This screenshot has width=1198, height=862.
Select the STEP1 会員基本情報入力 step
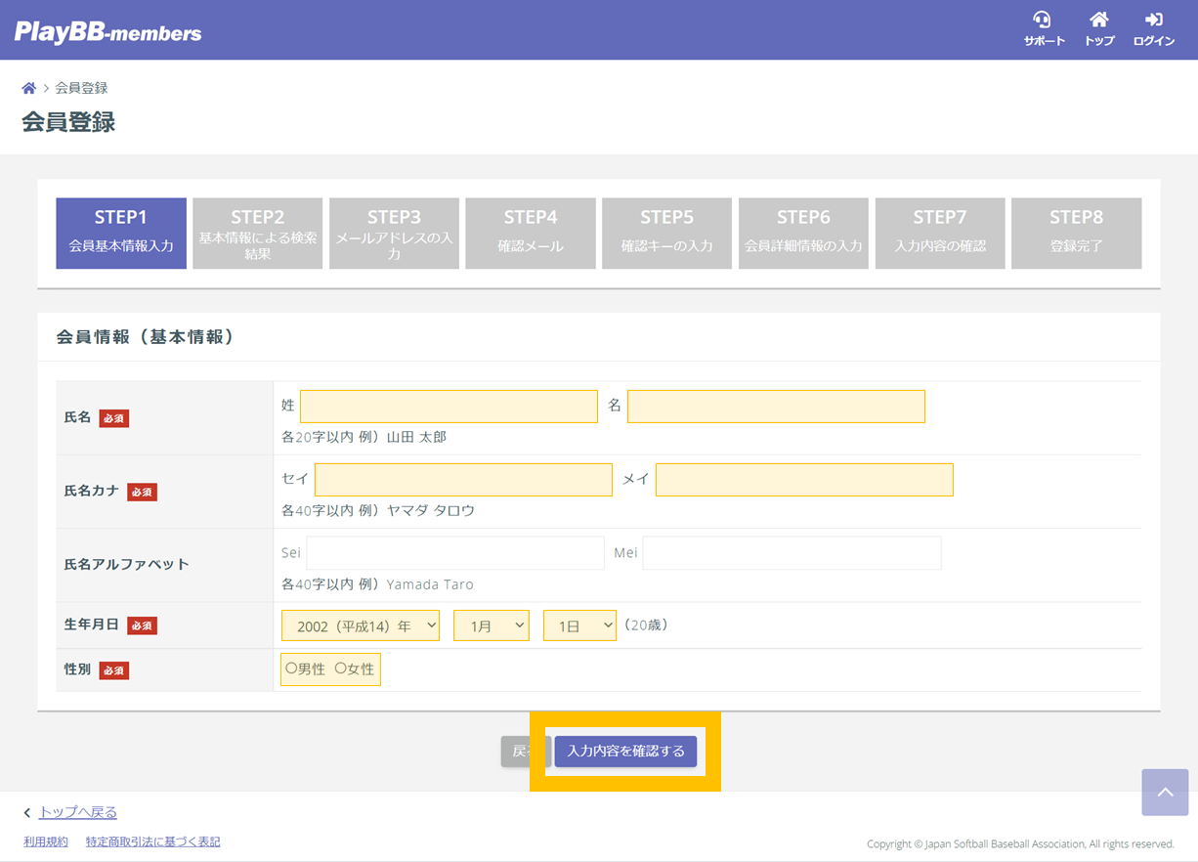coord(121,233)
